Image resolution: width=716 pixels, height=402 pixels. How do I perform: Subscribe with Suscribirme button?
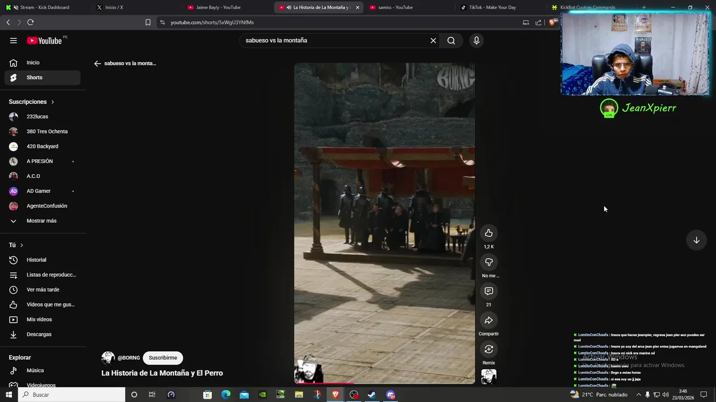click(x=163, y=358)
